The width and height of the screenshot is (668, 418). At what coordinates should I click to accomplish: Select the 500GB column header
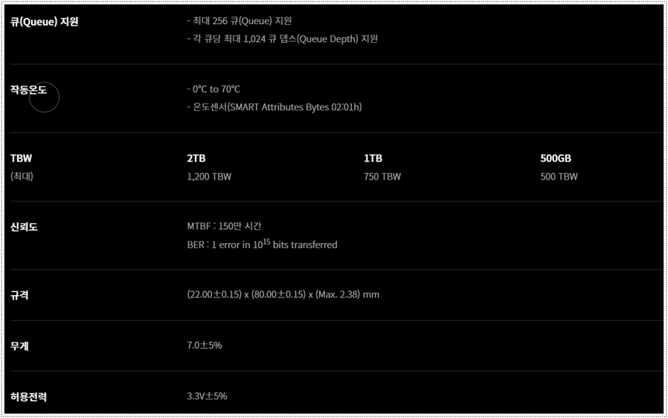(555, 158)
